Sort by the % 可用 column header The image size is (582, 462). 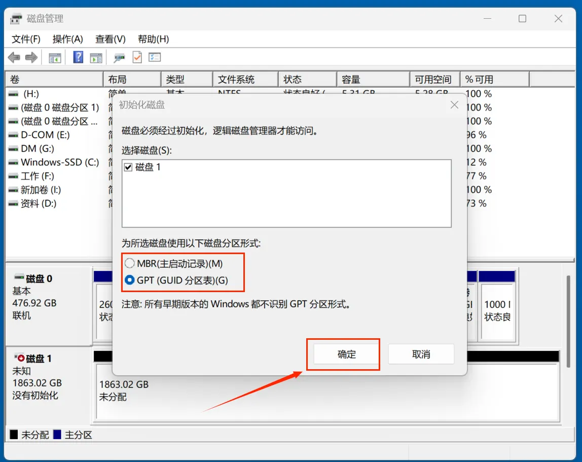point(495,80)
